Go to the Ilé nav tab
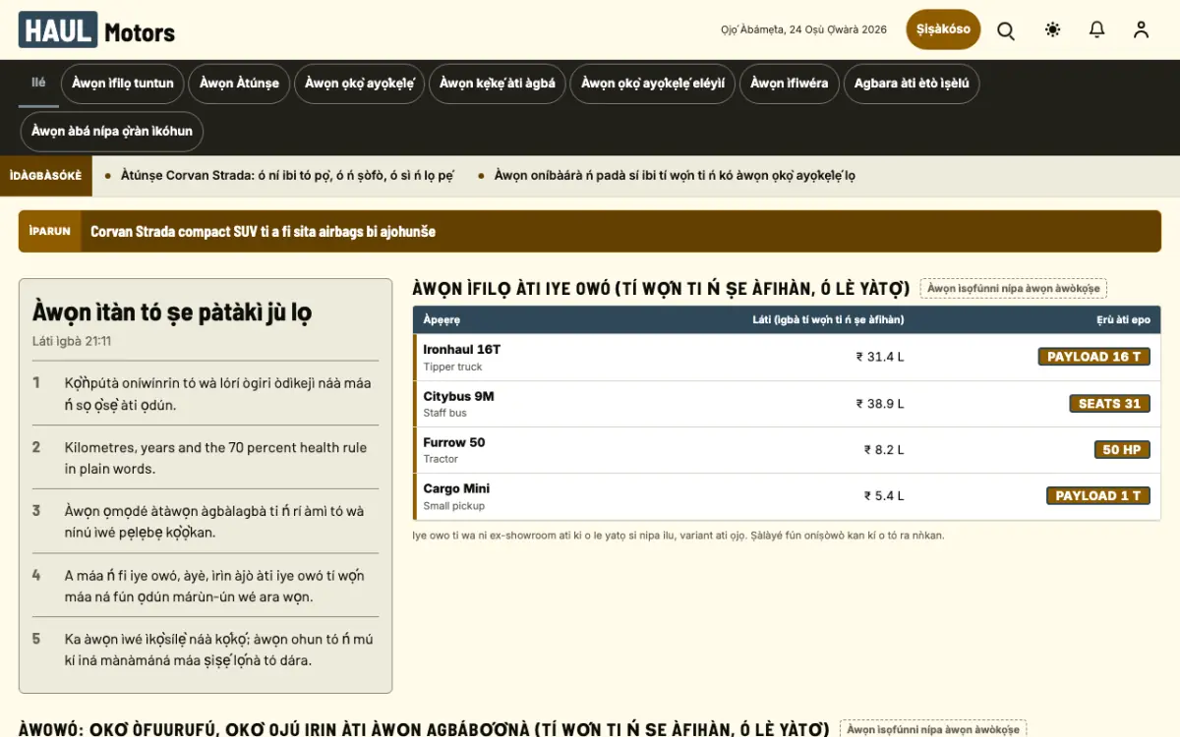 [38, 84]
